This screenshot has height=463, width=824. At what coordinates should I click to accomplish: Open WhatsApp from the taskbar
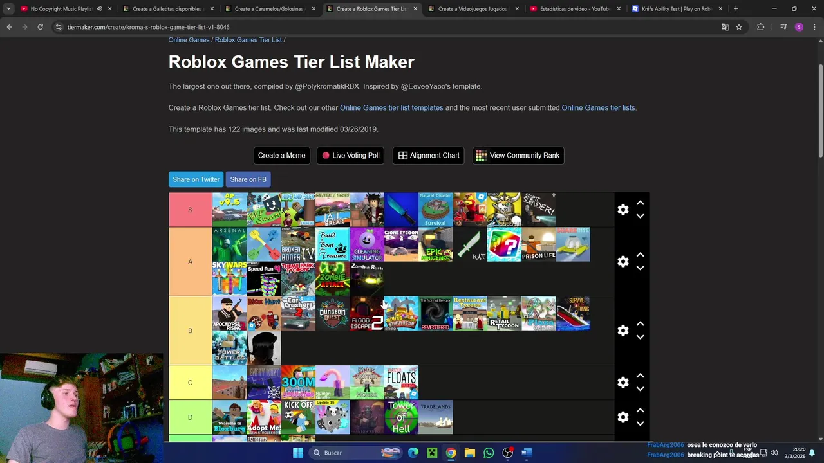[x=489, y=453]
